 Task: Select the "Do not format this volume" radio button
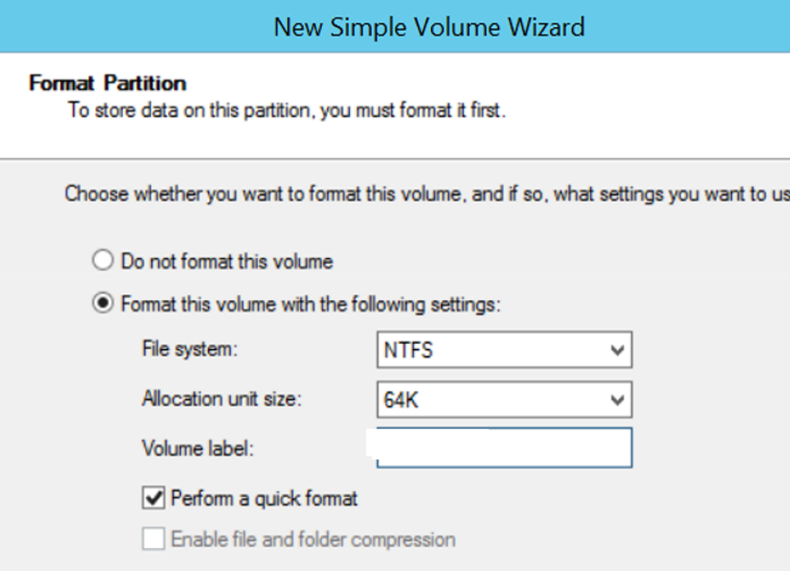pos(103,261)
